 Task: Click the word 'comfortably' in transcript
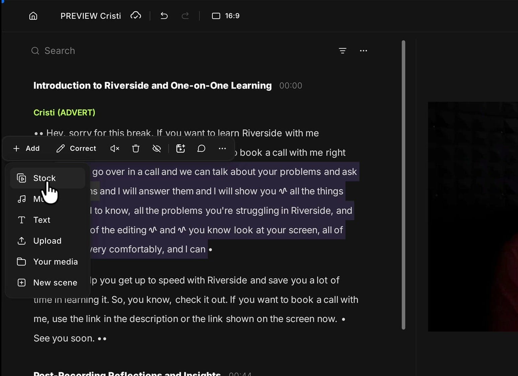pyautogui.click(x=136, y=249)
